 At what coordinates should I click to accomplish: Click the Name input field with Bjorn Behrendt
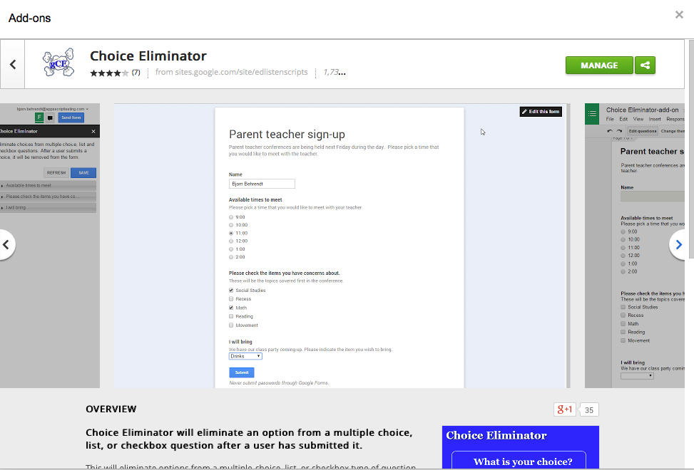coord(262,184)
